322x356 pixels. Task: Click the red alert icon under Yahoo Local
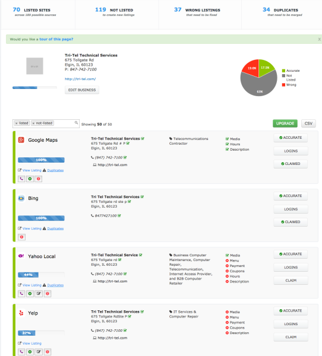tap(48, 294)
